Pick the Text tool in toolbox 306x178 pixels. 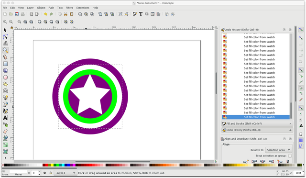point(5,118)
